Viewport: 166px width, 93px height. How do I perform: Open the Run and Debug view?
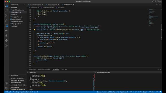tap(6, 20)
